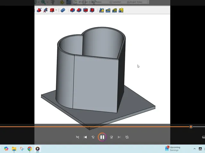Open Snipping Tool from the taskbar

click(22, 149)
